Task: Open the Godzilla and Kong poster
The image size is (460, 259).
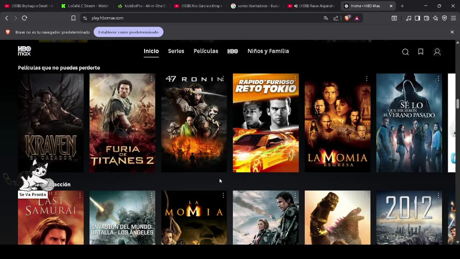Action: coord(337,218)
